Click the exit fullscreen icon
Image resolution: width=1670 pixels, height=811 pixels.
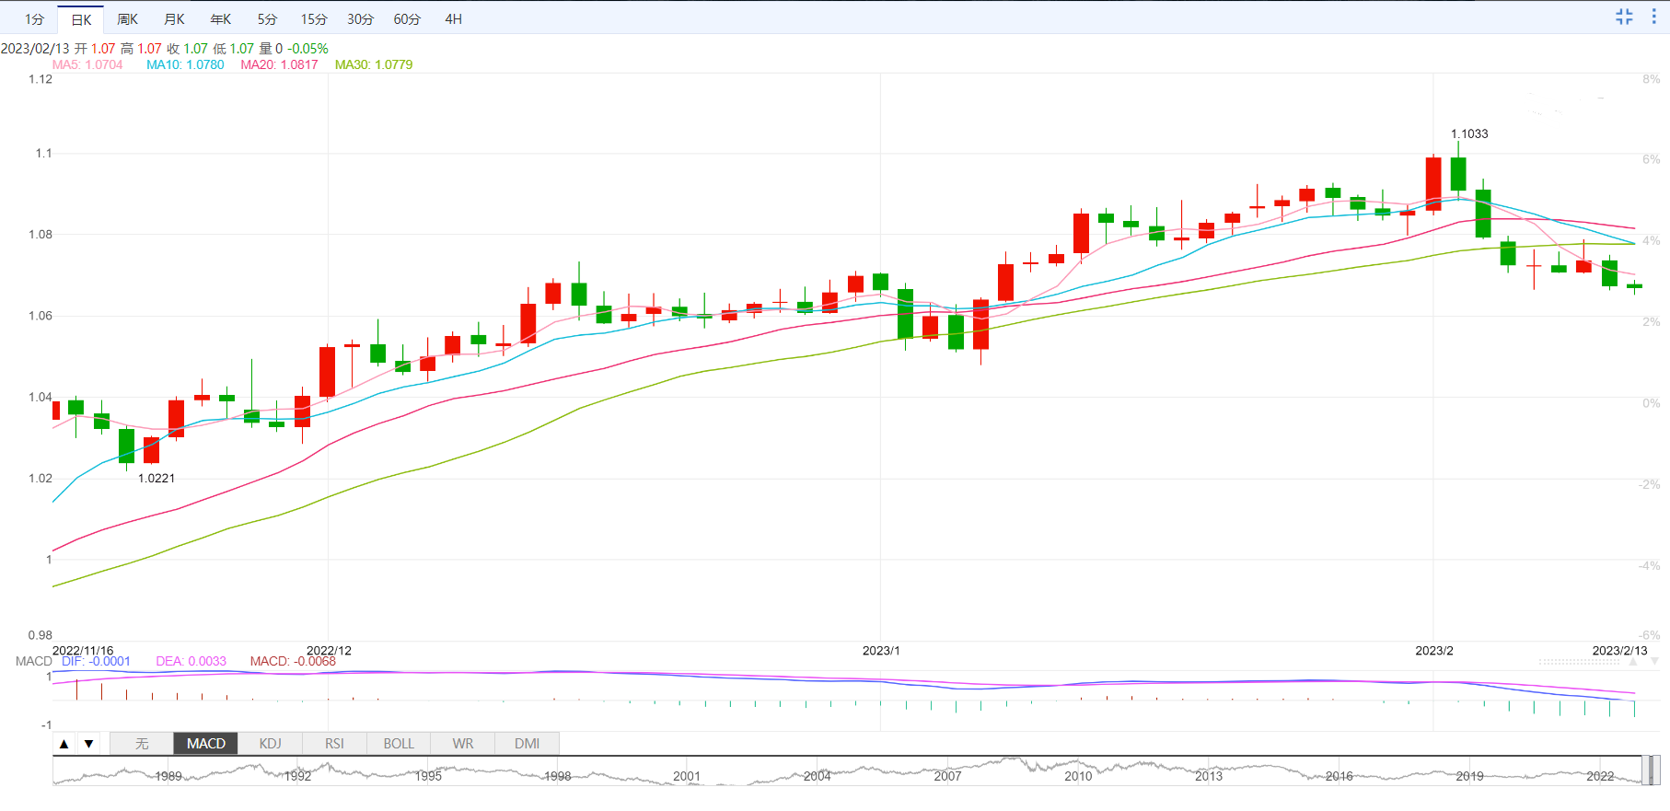[x=1624, y=17]
